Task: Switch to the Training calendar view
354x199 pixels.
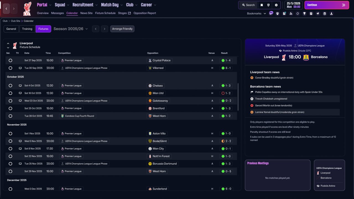Action: coord(27,29)
